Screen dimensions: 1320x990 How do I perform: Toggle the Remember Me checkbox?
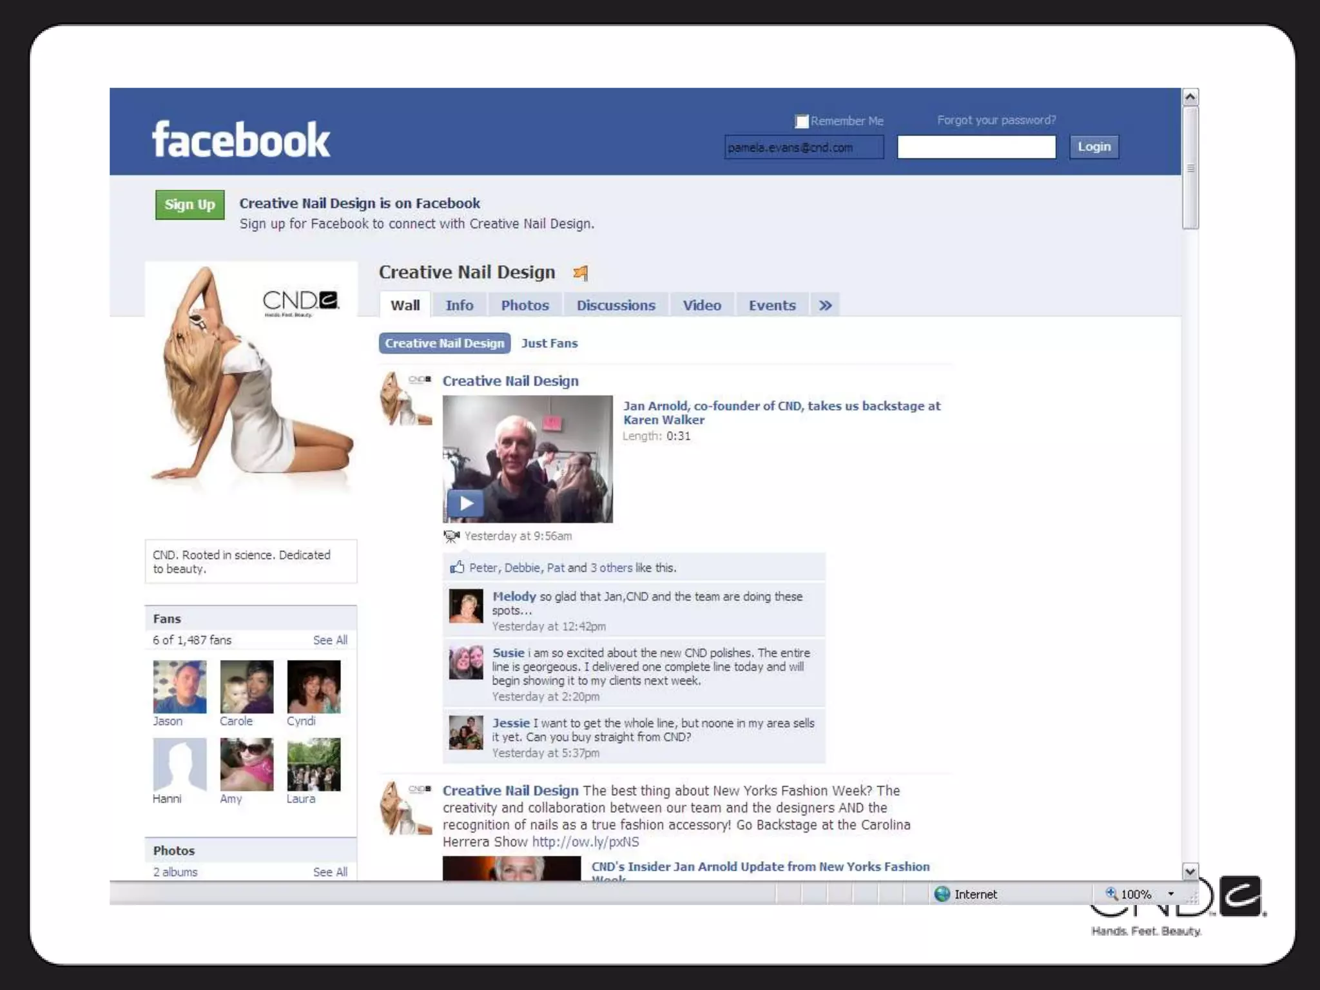[801, 121]
